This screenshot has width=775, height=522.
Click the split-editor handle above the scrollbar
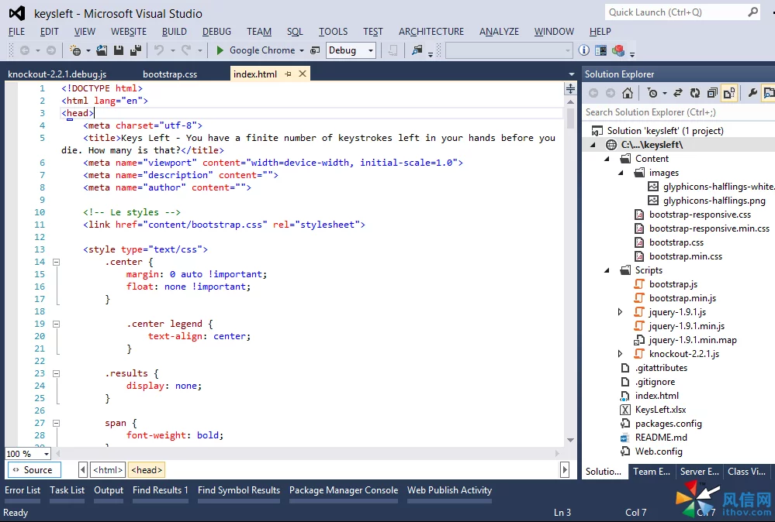pos(570,89)
